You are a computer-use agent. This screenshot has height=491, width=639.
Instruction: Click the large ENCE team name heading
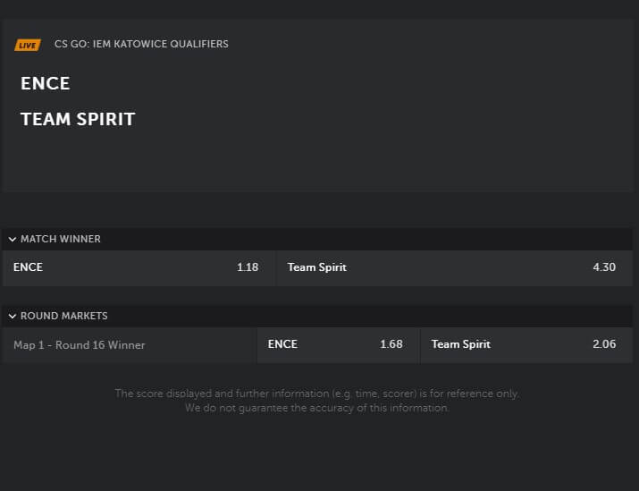[46, 84]
